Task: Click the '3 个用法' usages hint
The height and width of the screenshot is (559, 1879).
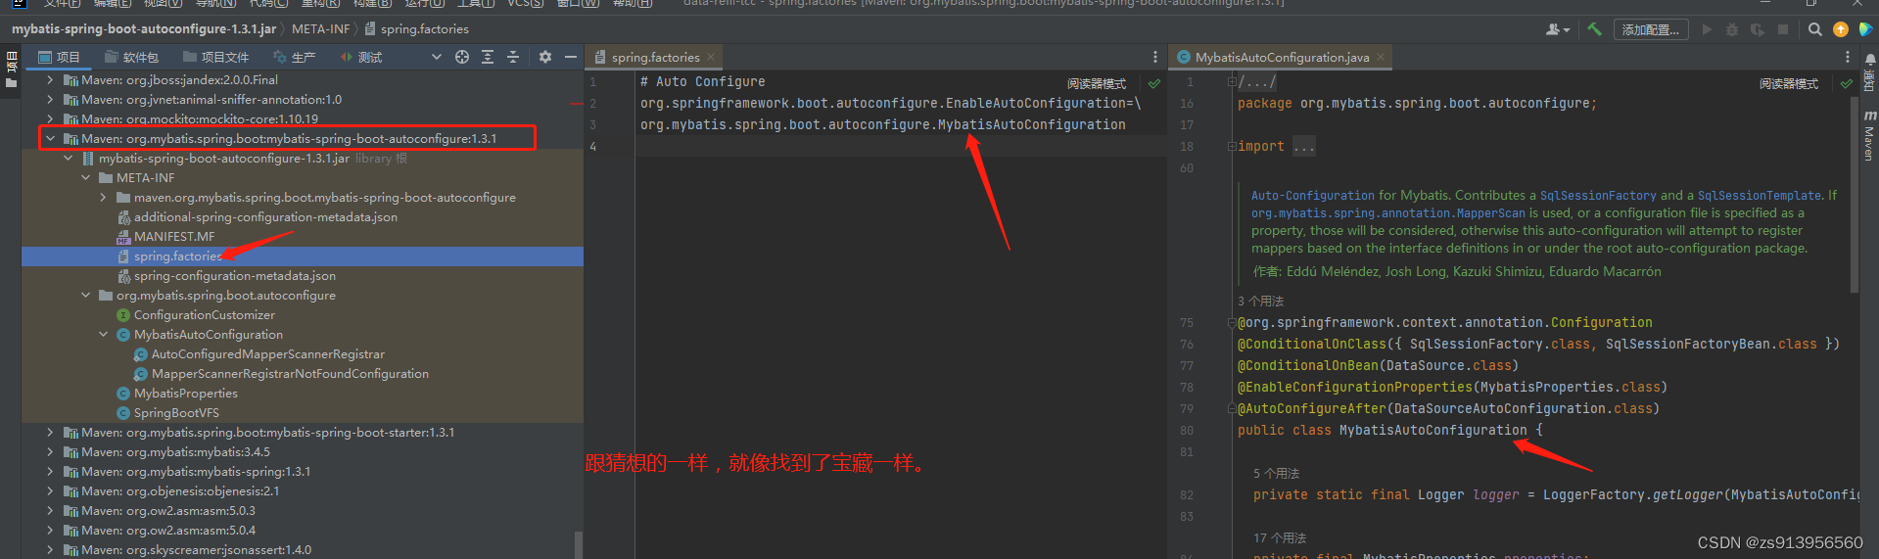Action: coord(1260,301)
